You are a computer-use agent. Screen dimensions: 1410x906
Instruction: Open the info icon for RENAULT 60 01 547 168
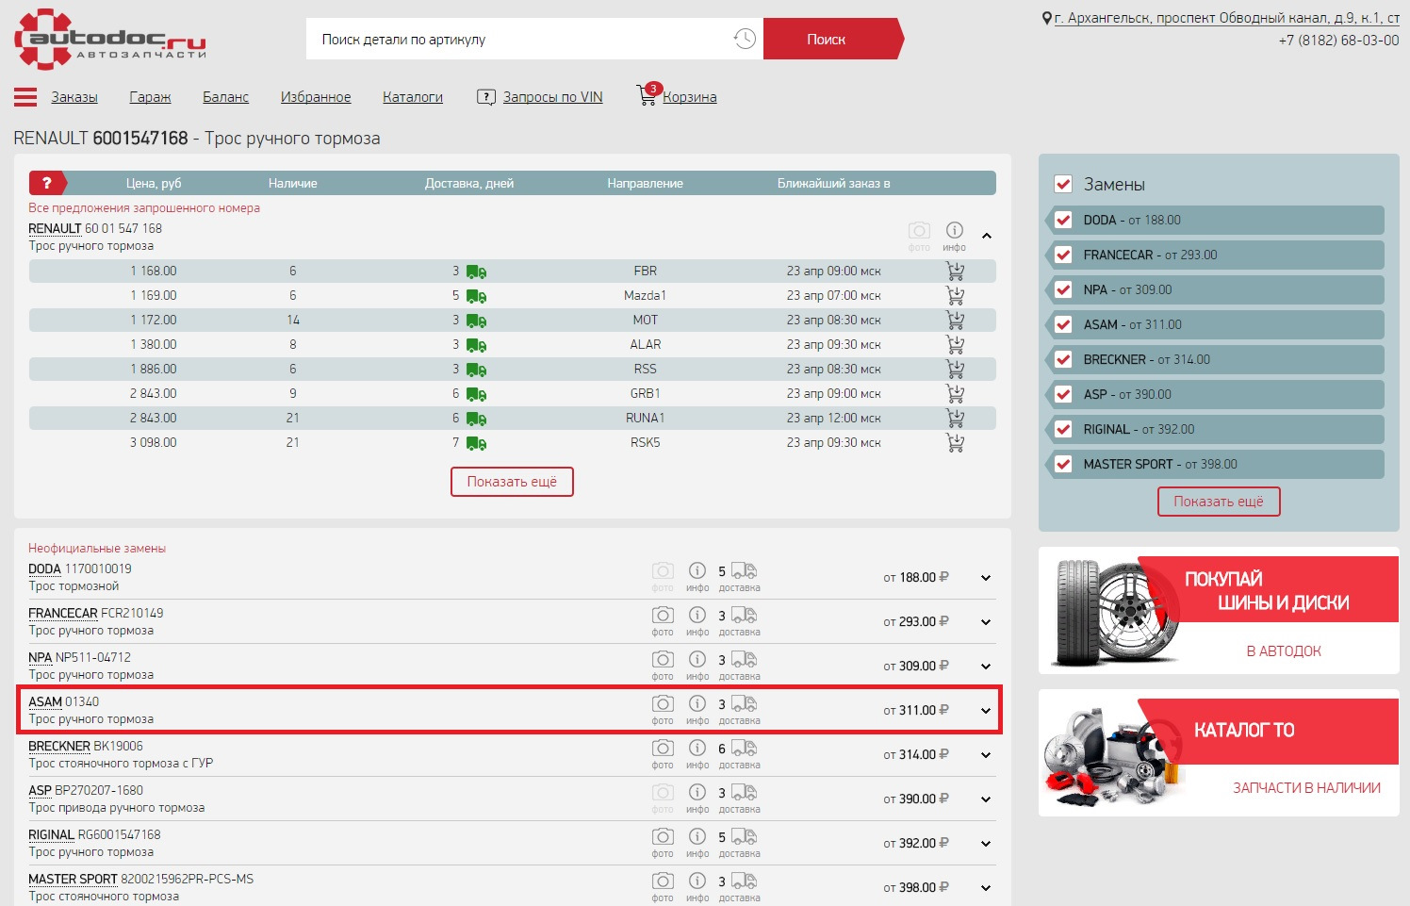tap(955, 235)
